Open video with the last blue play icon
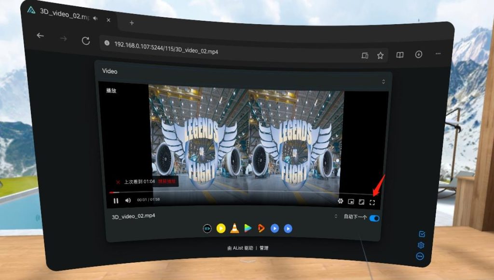Screen dimensions: 494x280 (288, 229)
